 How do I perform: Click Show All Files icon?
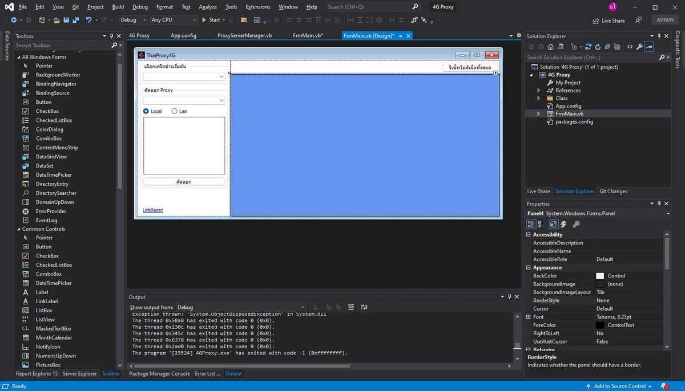[616, 47]
